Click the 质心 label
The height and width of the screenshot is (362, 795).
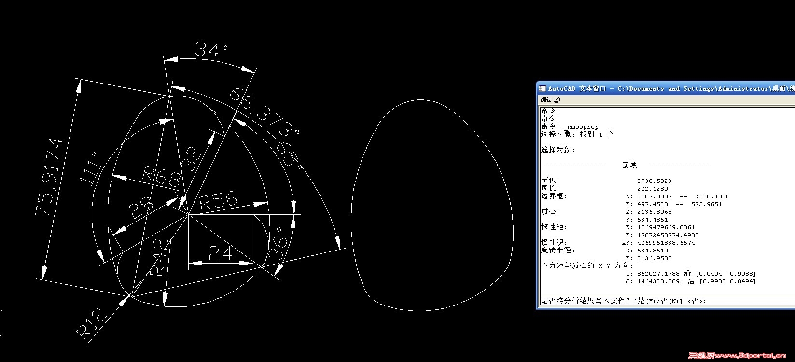(550, 212)
